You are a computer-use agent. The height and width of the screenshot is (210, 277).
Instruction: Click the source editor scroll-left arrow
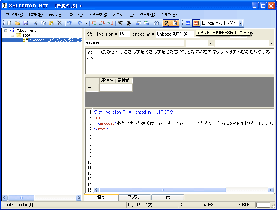pos(96,190)
